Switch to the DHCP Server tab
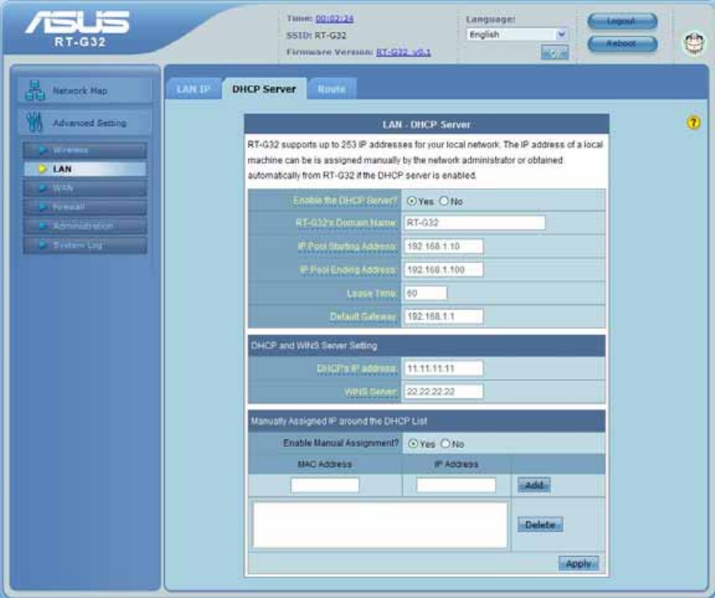This screenshot has width=715, height=598. (264, 88)
